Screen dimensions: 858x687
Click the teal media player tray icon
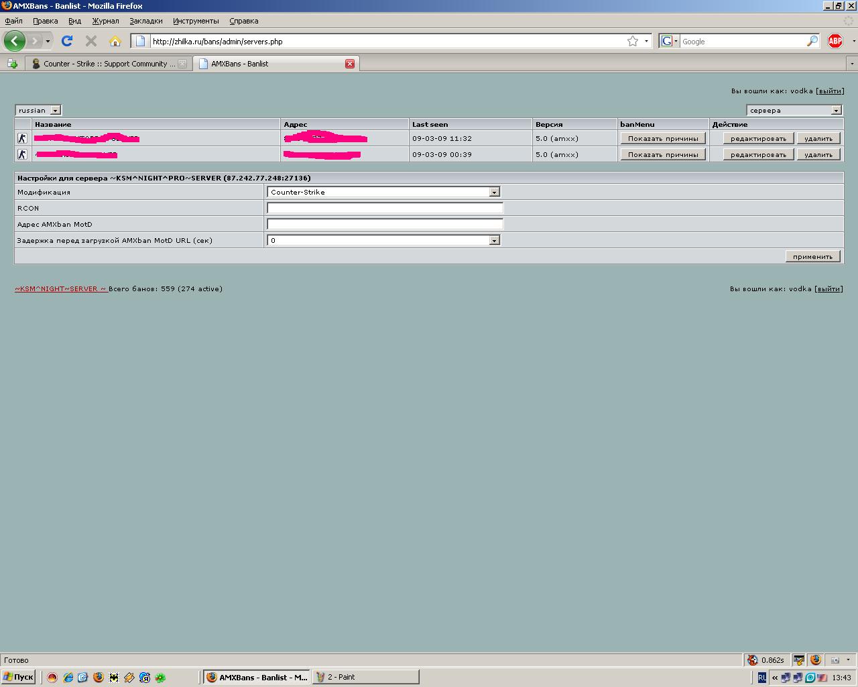(x=810, y=678)
